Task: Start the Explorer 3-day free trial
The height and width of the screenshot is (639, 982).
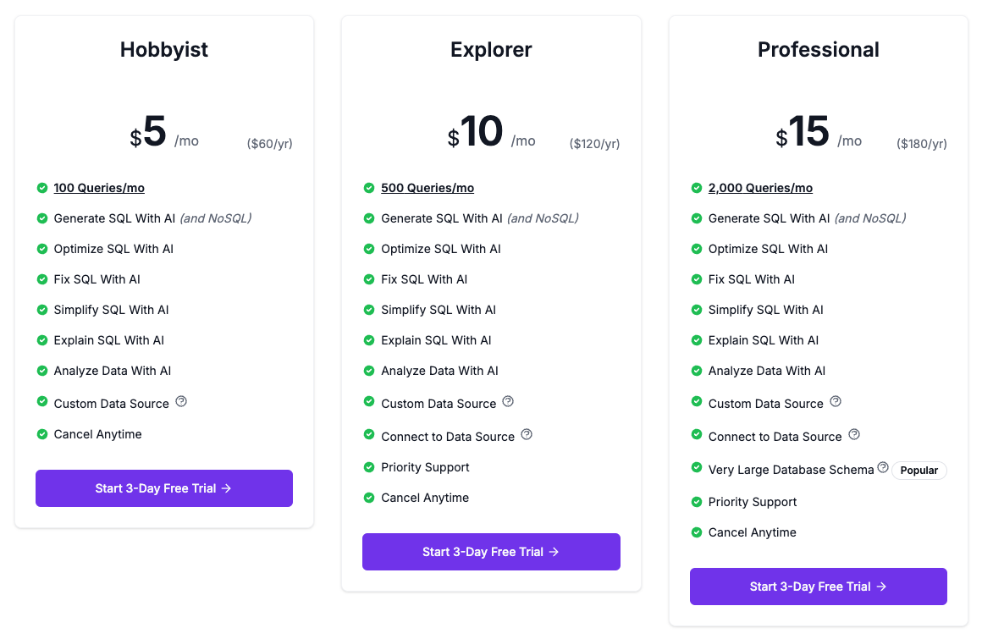Action: point(491,552)
